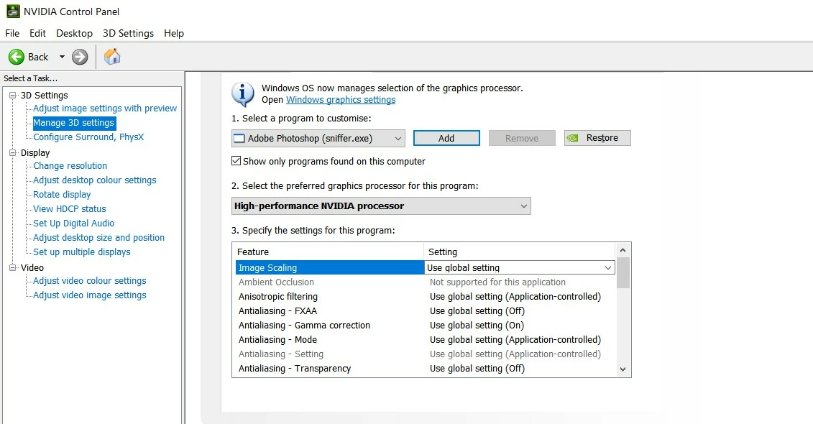The image size is (813, 424).
Task: Click scroll up arrow of settings list
Action: (623, 250)
